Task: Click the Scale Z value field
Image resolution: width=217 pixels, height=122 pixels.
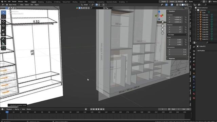Action: click(x=175, y=44)
